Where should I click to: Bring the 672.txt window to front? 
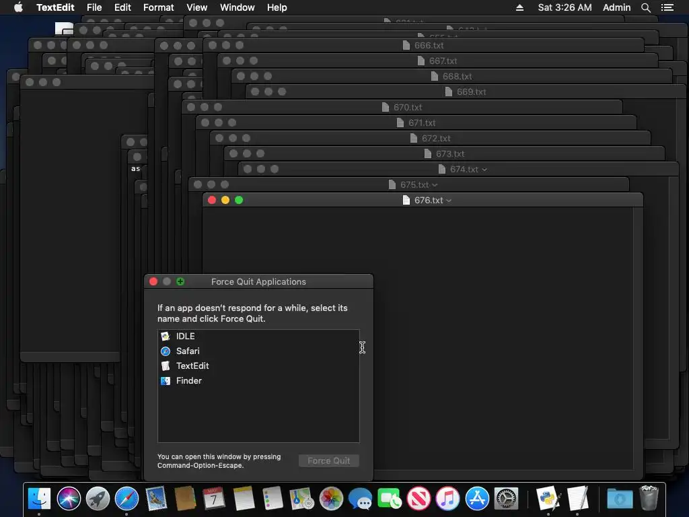point(431,138)
